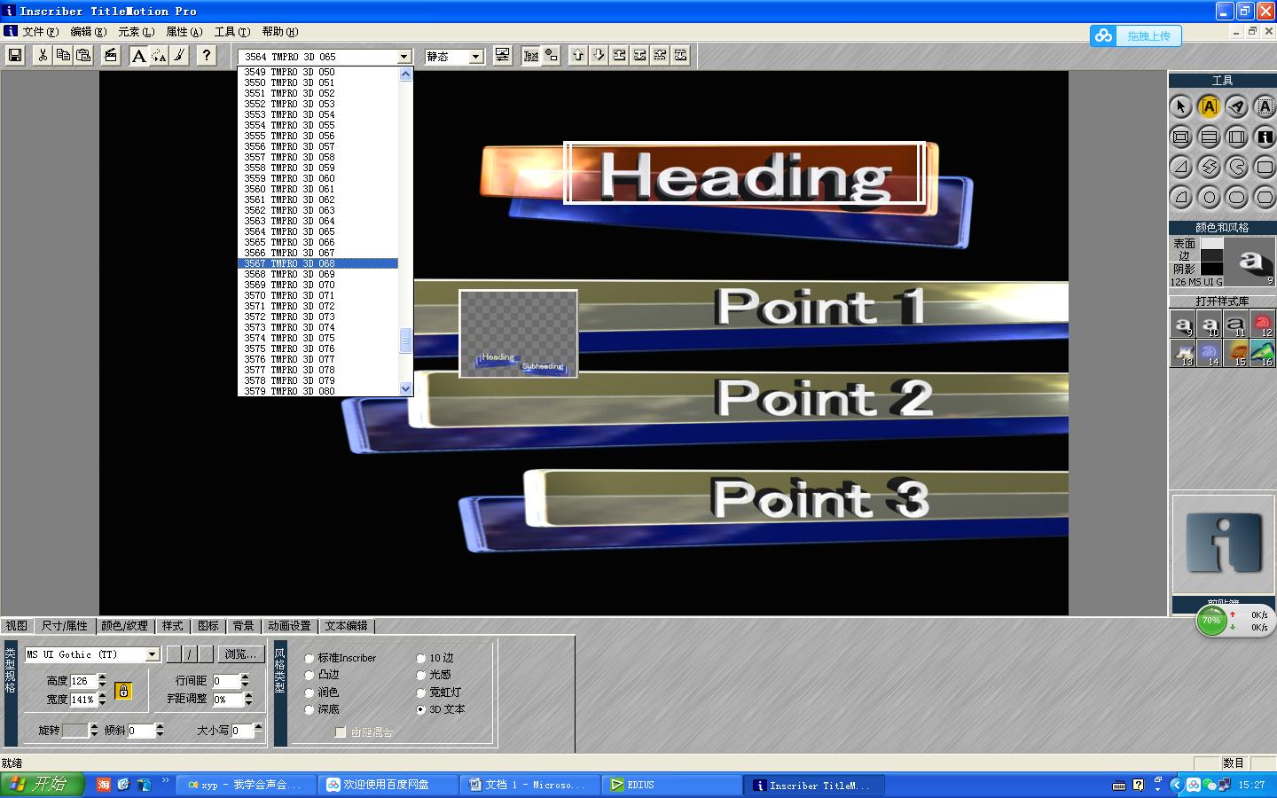Select the Pac-Man pie shape tool

click(x=1237, y=168)
